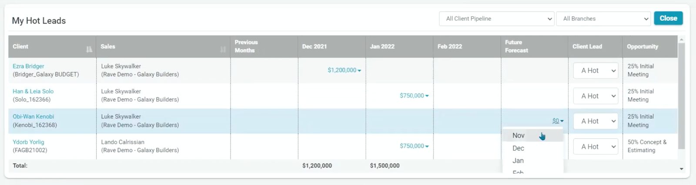Open the All Branches dropdown
The height and width of the screenshot is (185, 696).
pyautogui.click(x=603, y=19)
